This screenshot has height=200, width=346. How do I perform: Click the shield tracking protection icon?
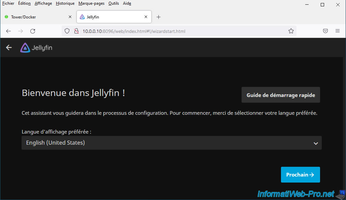coord(67,31)
